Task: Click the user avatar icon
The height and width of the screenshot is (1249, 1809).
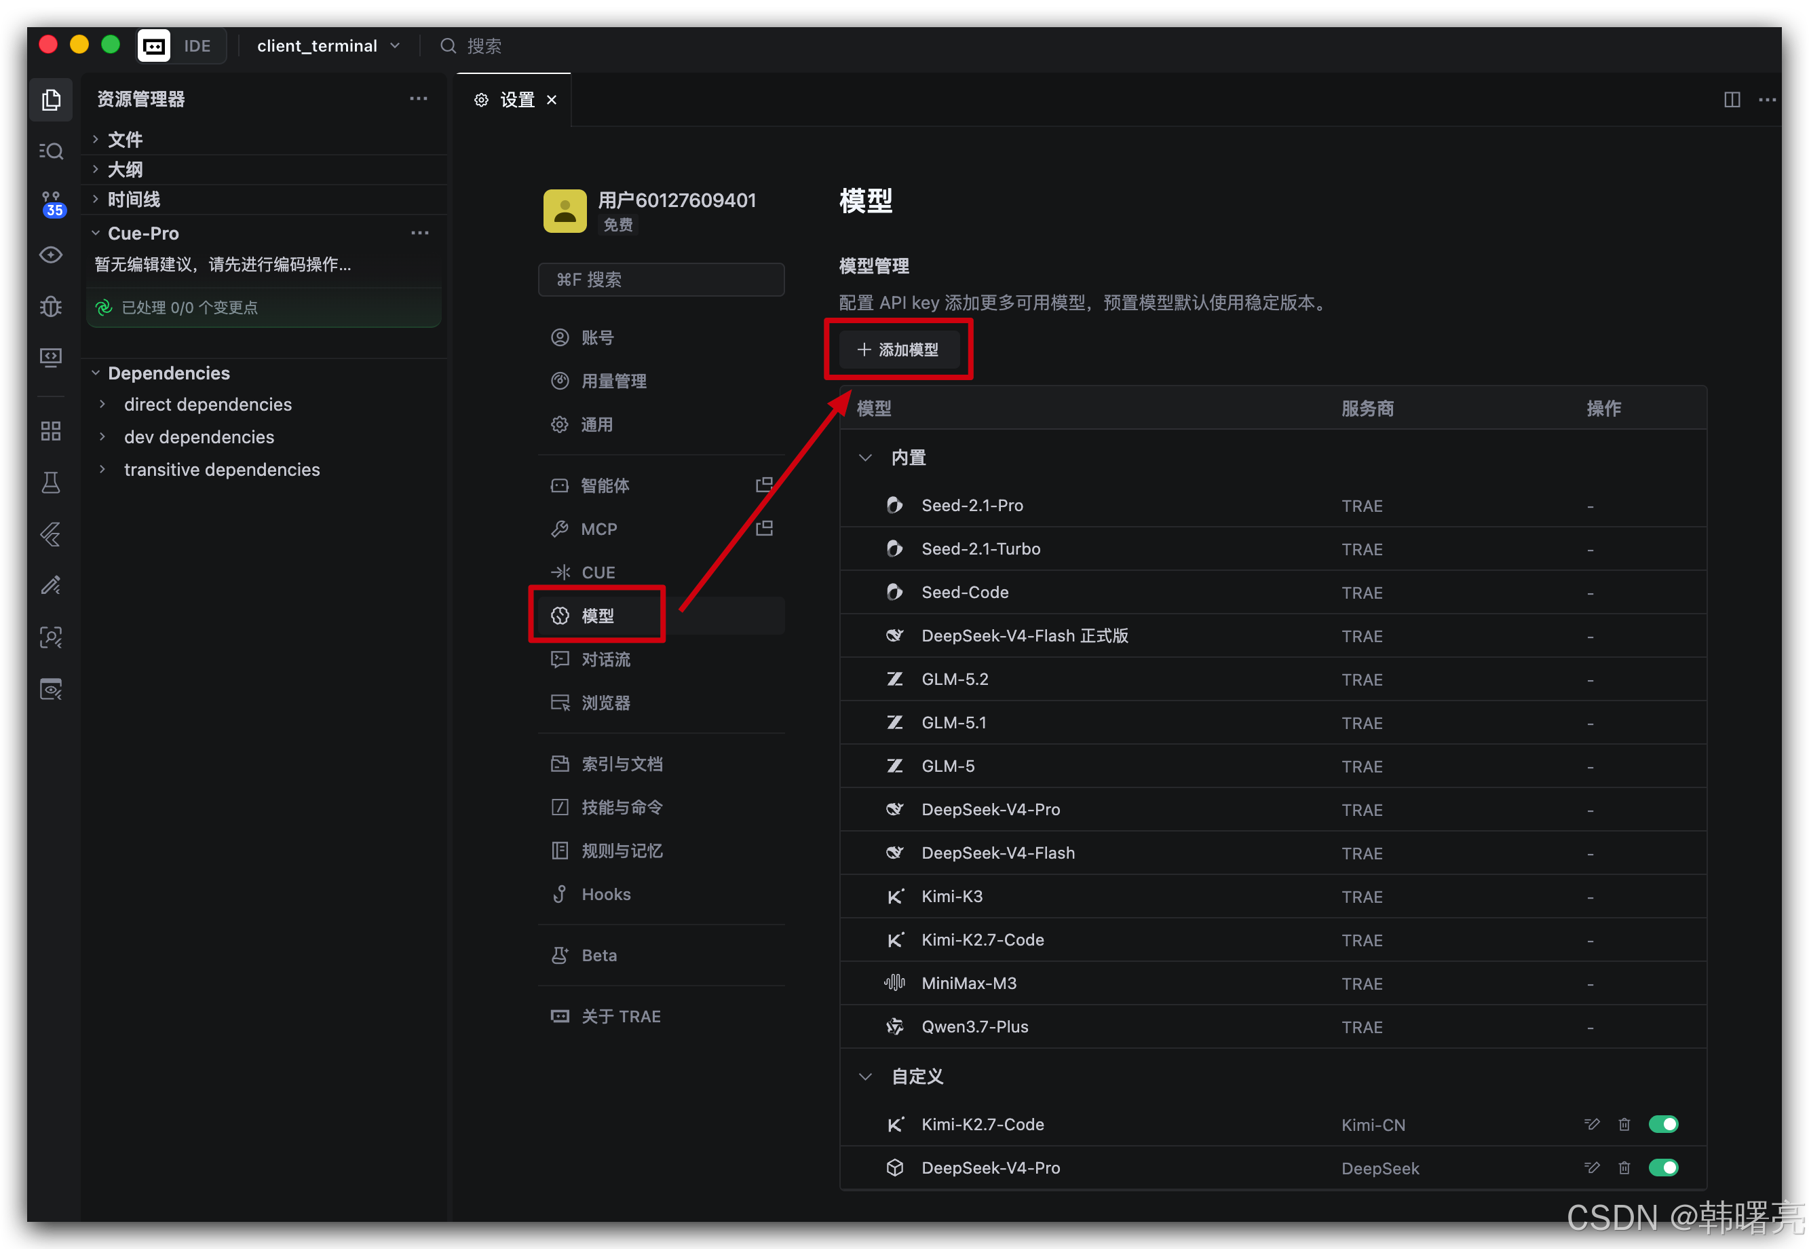Action: (x=565, y=210)
